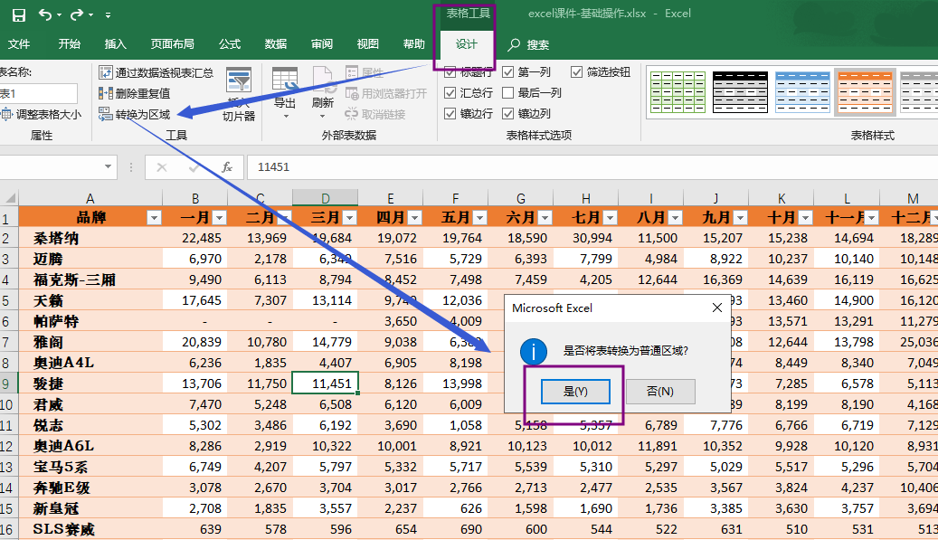Click brand cell 奥迪A6L

(90, 446)
